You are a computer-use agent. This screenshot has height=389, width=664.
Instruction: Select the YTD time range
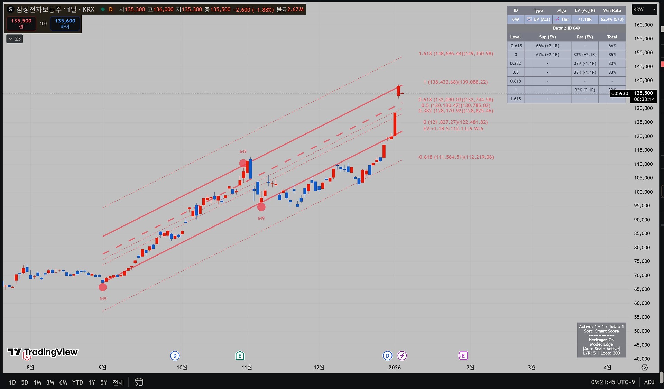[77, 382]
